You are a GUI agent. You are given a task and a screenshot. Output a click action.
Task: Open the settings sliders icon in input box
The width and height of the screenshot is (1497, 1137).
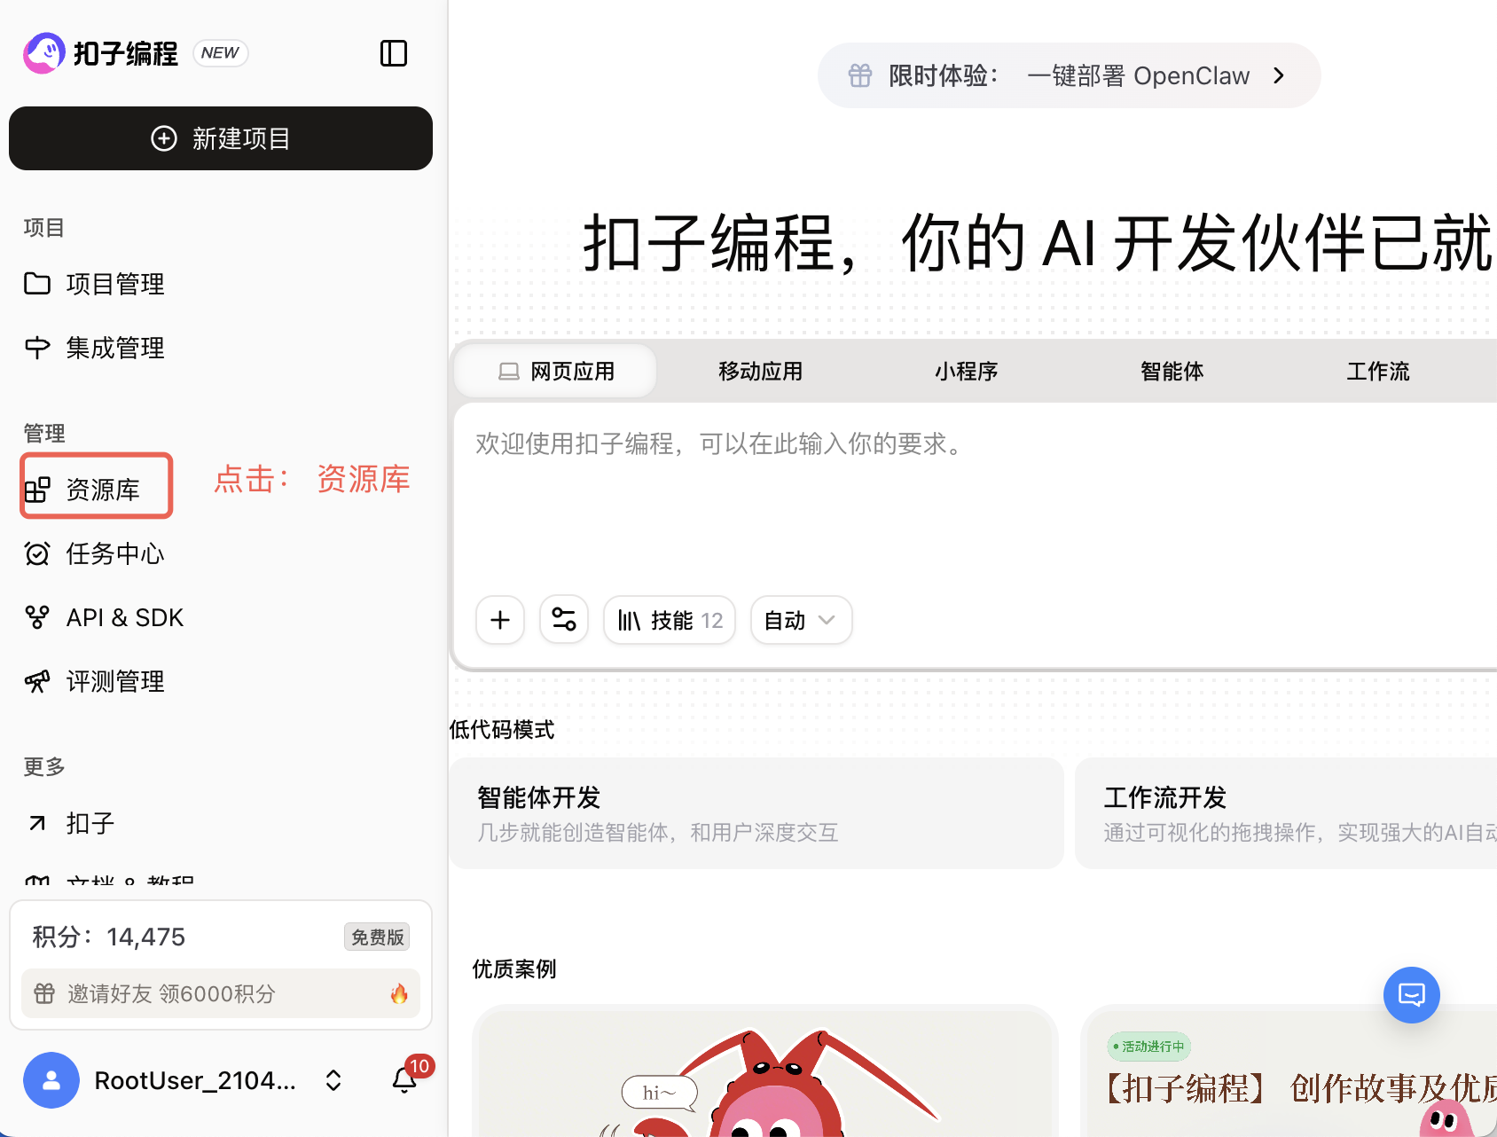pyautogui.click(x=564, y=620)
